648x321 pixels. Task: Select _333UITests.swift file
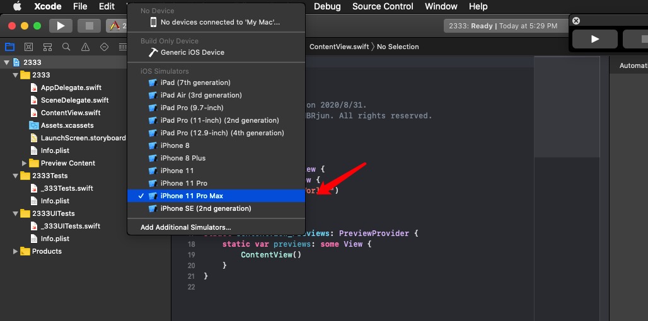[71, 226]
